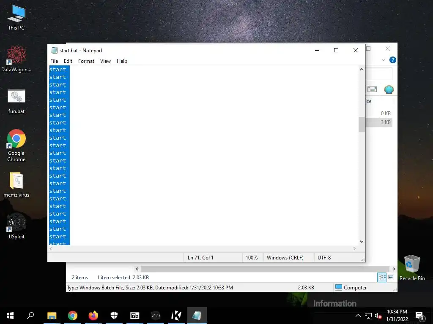Screen dimensions: 433x324
Task: Switch Explorer to details view icon
Action: pyautogui.click(x=382, y=278)
